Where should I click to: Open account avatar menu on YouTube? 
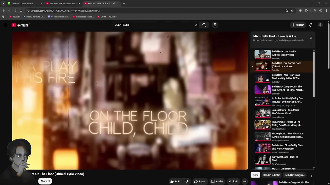tap(320, 25)
